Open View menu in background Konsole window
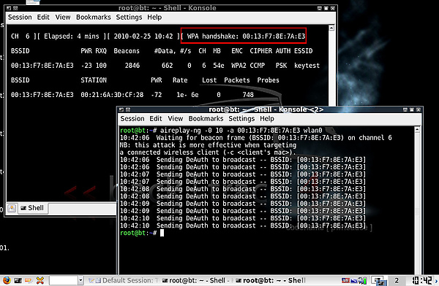 [63, 18]
